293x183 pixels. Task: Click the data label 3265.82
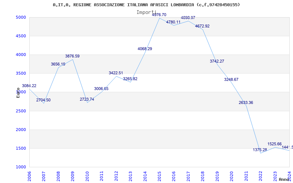point(130,79)
